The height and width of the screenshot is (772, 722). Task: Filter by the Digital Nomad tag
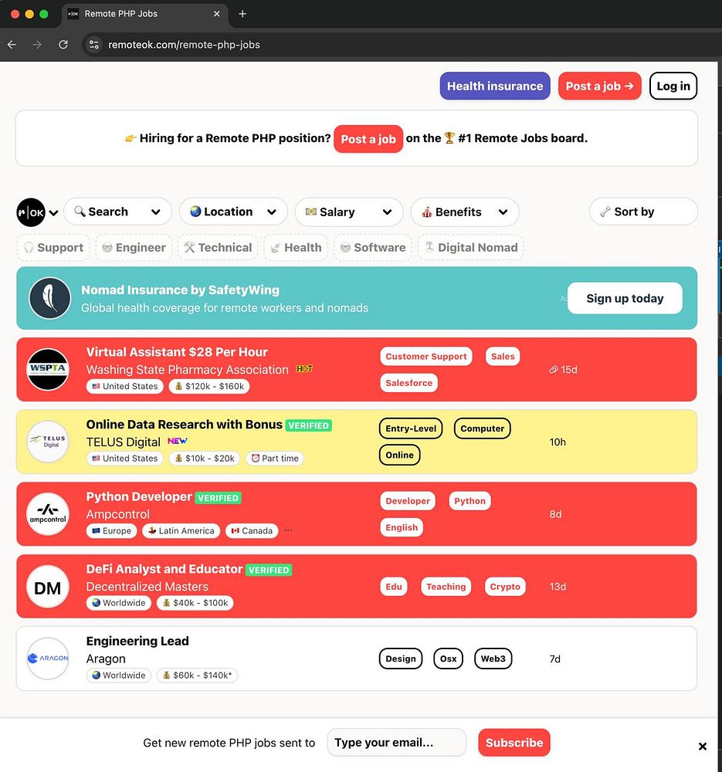(471, 247)
